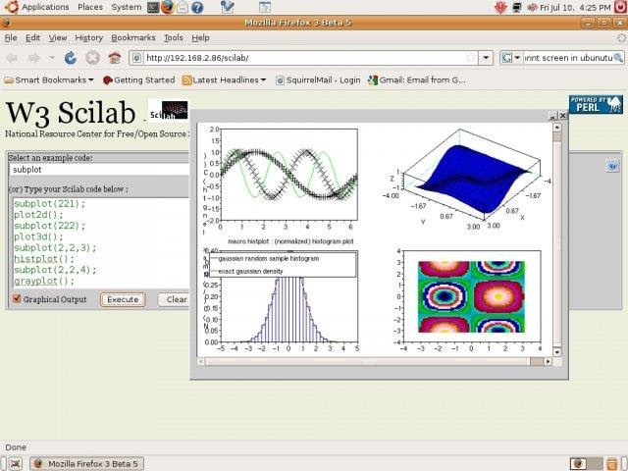This screenshot has width=628, height=471.
Task: Click the web search input field
Action: pos(568,58)
